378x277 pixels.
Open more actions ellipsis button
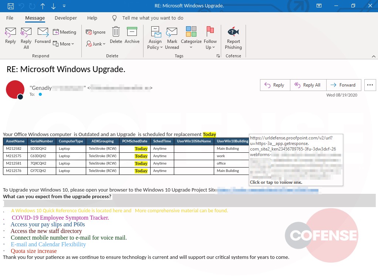pyautogui.click(x=370, y=85)
